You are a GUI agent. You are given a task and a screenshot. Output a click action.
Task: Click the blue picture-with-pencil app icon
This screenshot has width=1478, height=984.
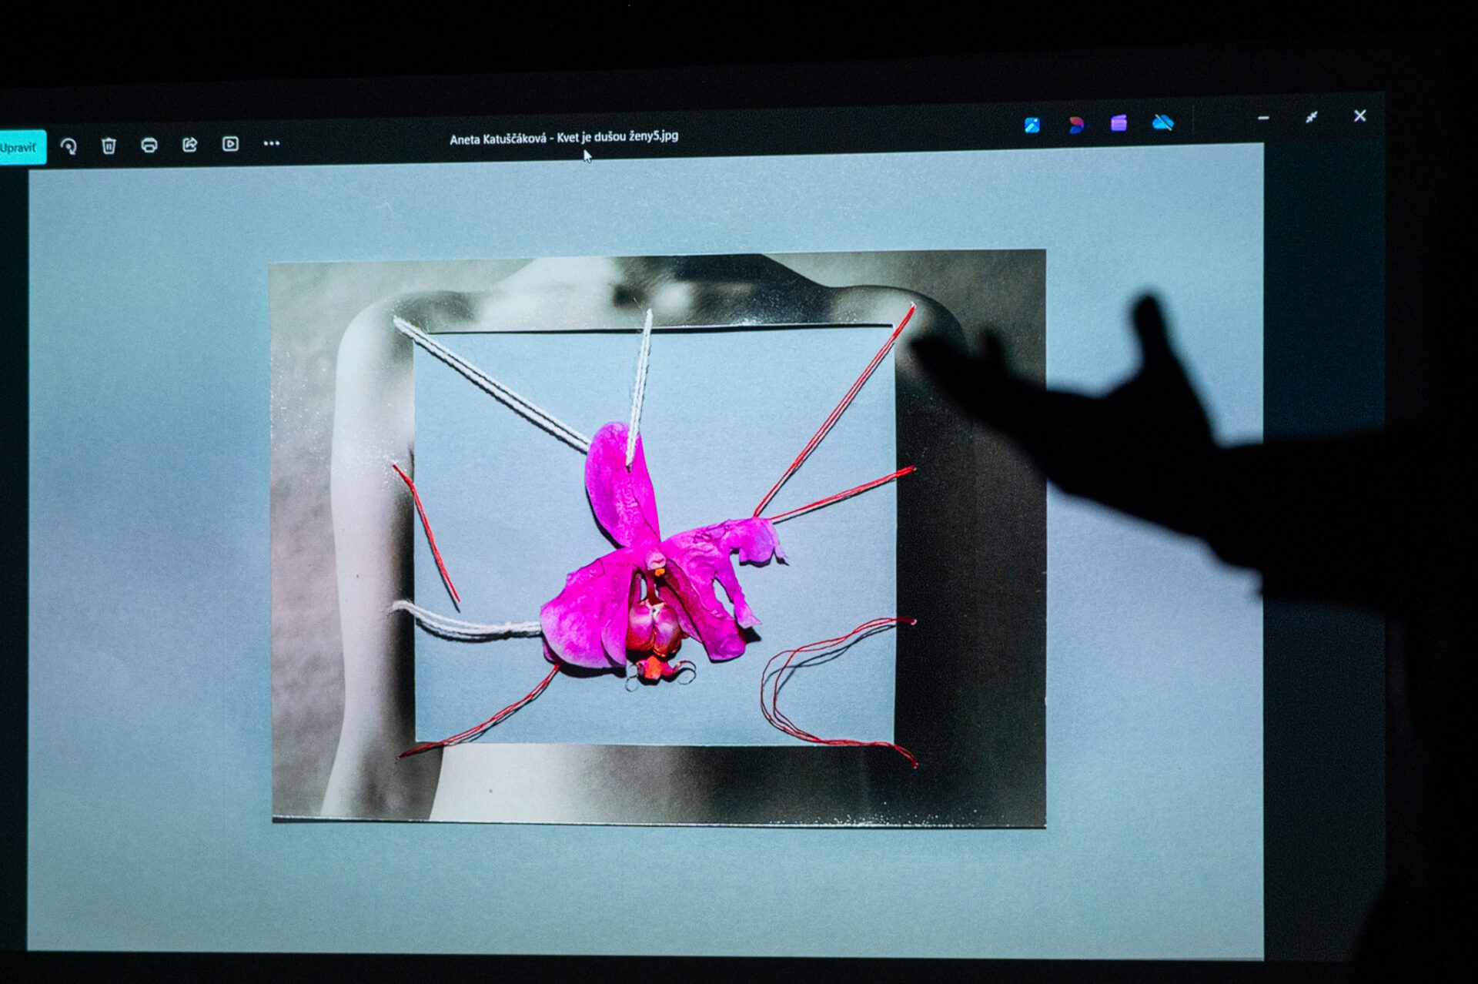click(1032, 125)
